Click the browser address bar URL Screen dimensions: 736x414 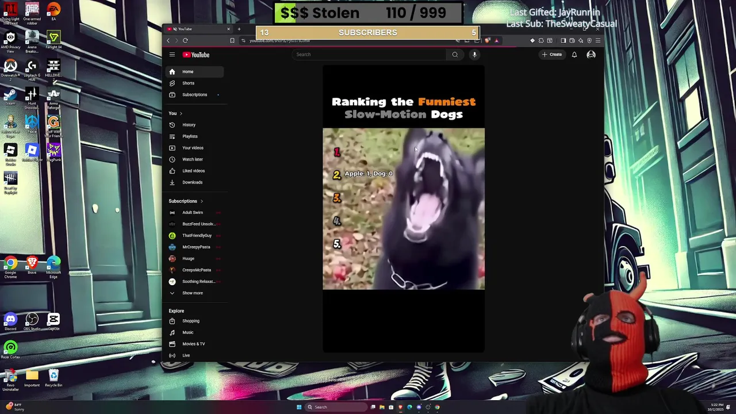(279, 41)
